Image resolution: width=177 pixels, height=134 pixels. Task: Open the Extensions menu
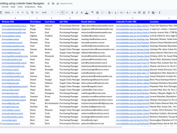tap(30, 7)
